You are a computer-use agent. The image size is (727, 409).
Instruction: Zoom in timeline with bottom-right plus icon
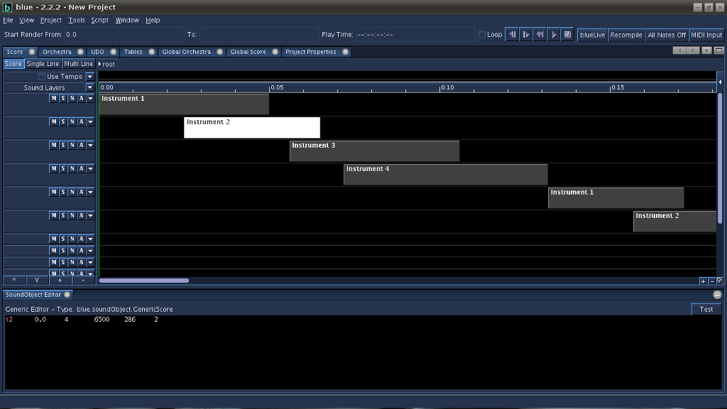pyautogui.click(x=703, y=281)
